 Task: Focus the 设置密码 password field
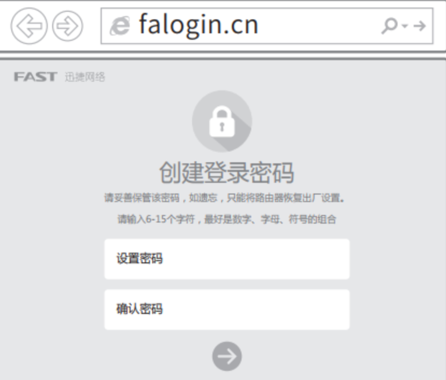[x=227, y=259]
